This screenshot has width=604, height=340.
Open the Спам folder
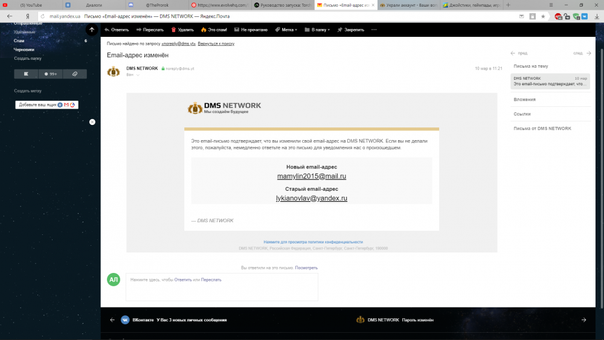[x=19, y=40]
